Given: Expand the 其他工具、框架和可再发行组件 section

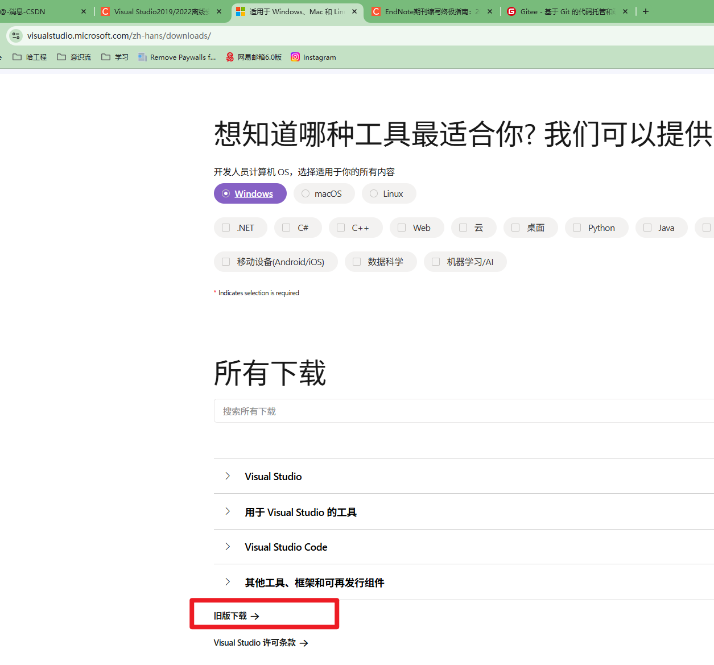Looking at the screenshot, I should click(464, 583).
